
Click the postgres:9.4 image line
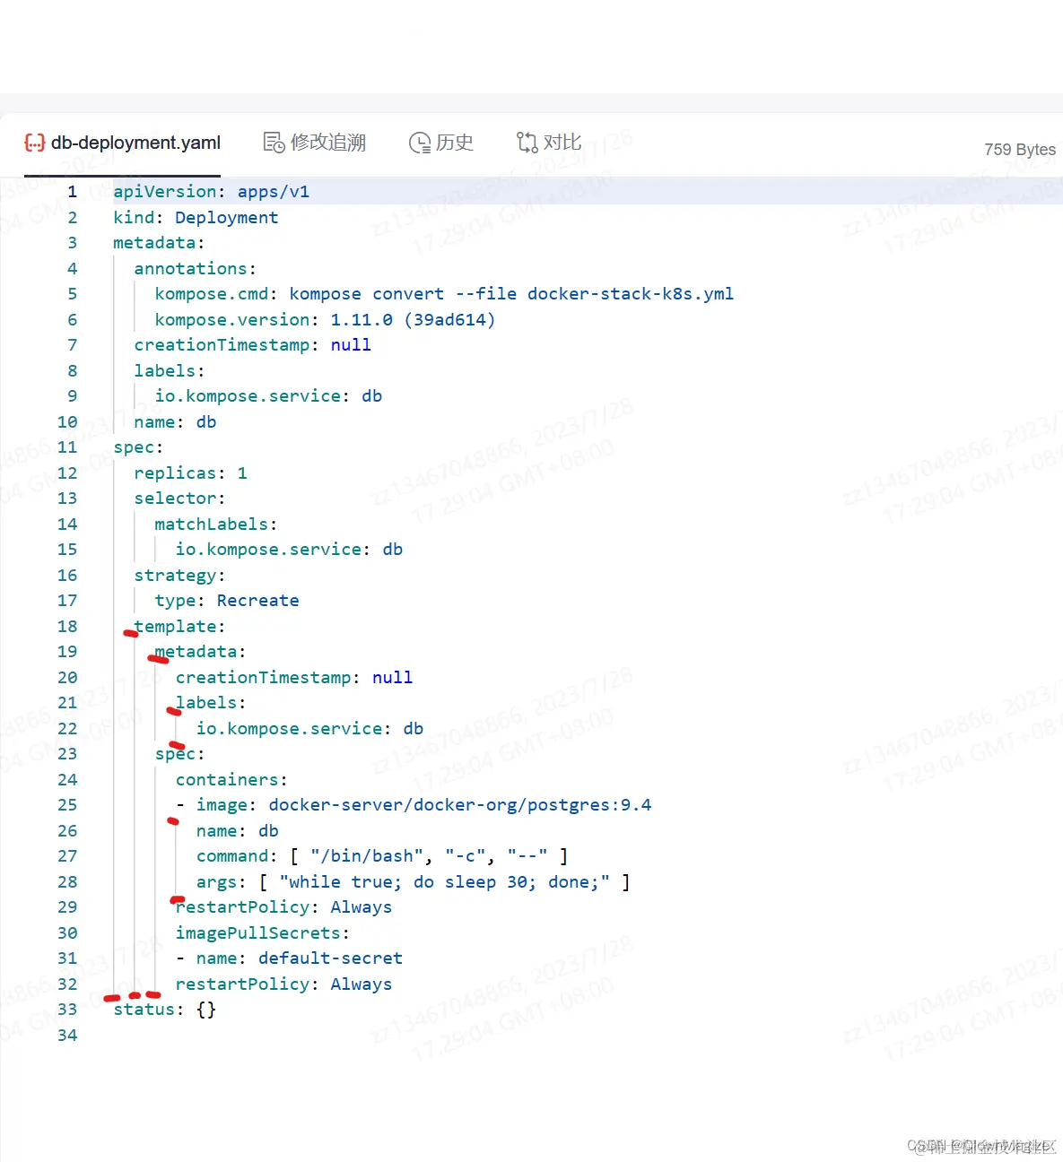click(x=414, y=805)
